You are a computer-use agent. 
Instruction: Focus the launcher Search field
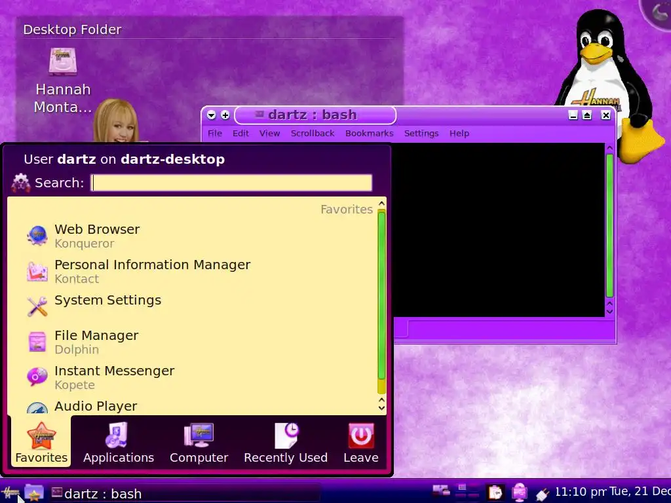coord(231,183)
